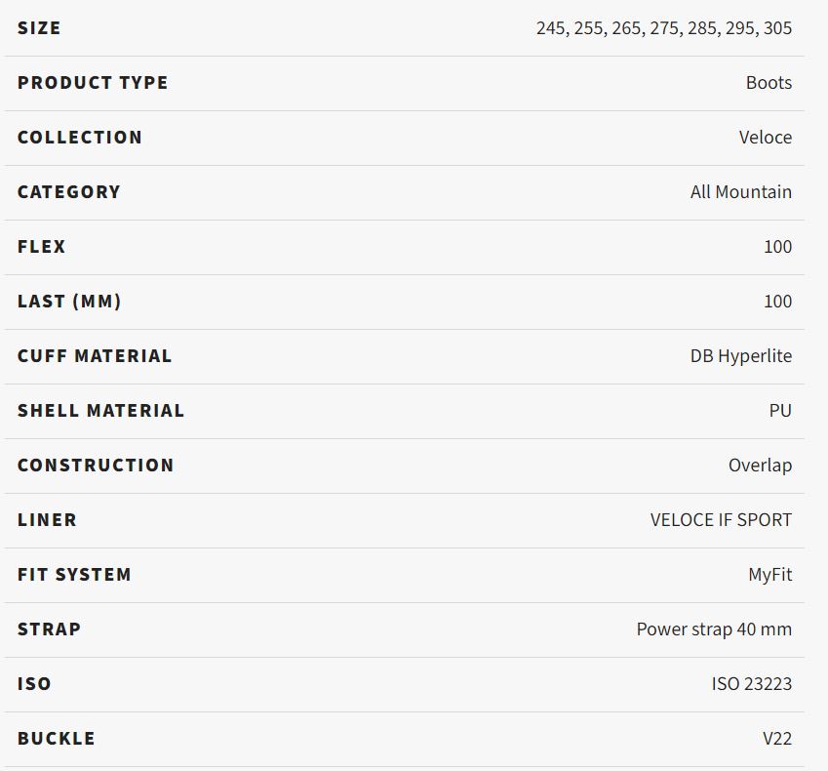Image resolution: width=828 pixels, height=771 pixels.
Task: Select the V22 buckle value
Action: coord(777,738)
